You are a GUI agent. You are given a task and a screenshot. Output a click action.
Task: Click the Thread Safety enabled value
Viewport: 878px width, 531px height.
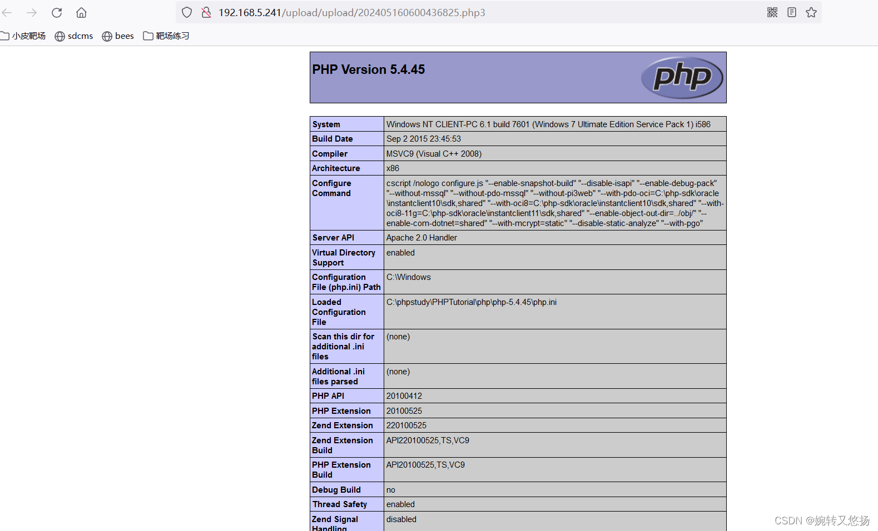click(400, 504)
